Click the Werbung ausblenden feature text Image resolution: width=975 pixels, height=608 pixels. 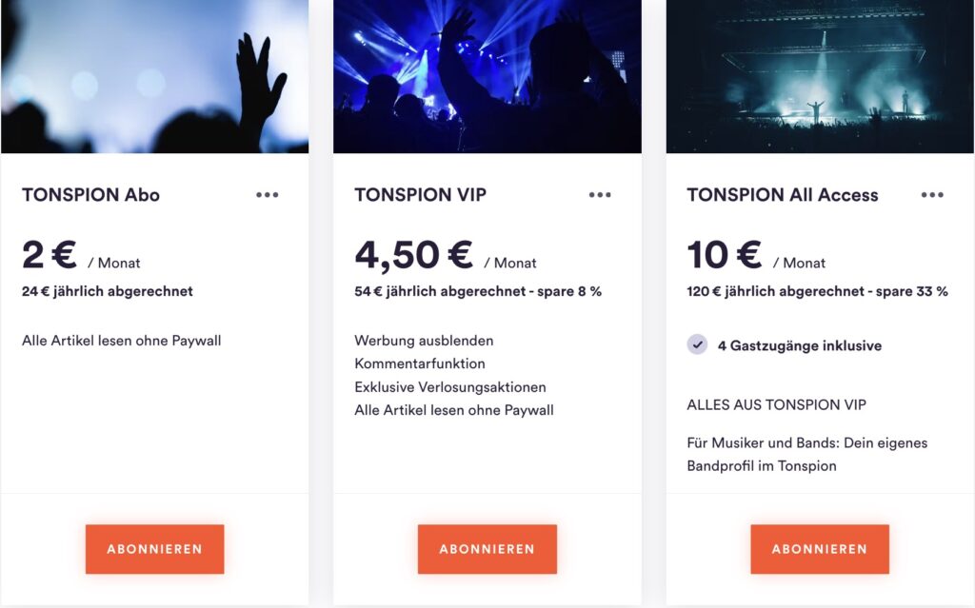(x=424, y=341)
